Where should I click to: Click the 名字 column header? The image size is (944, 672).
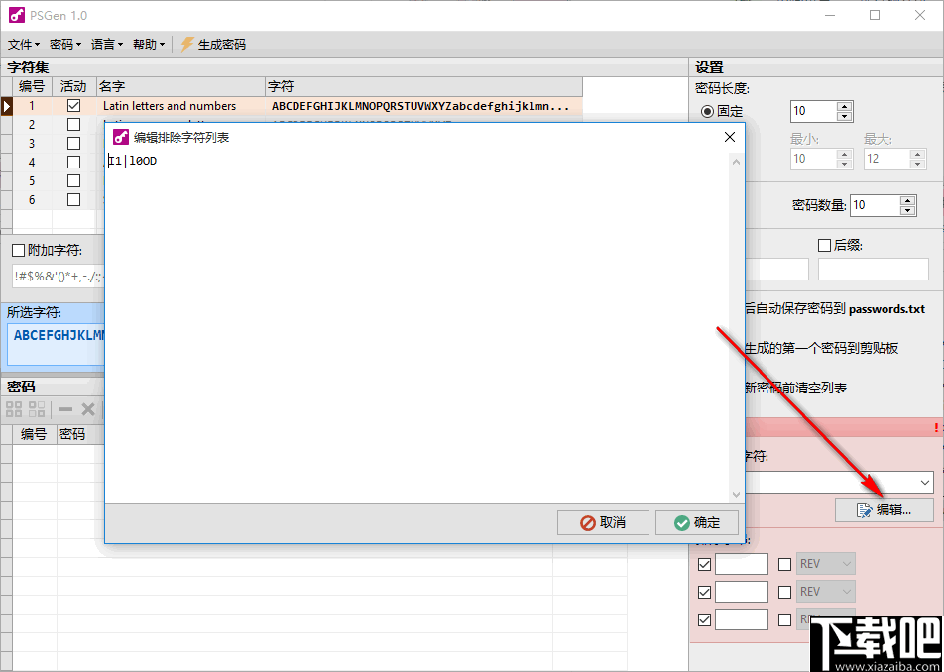click(x=180, y=86)
